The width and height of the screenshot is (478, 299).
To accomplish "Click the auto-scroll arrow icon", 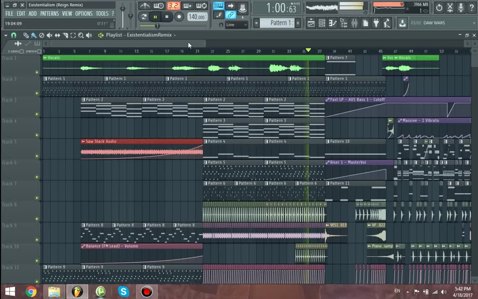I will pos(230,5).
